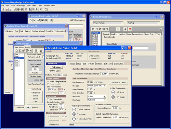
Task: Click open folder icon in Average Block Loads toolbar
Action: point(39,20)
